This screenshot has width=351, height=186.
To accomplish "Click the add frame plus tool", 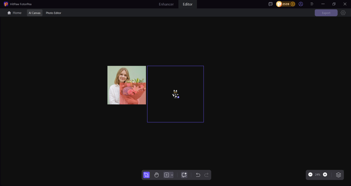I will pos(166,175).
